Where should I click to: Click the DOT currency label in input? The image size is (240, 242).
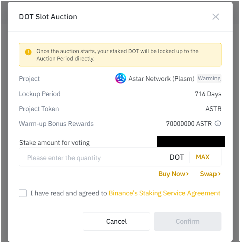click(x=177, y=157)
